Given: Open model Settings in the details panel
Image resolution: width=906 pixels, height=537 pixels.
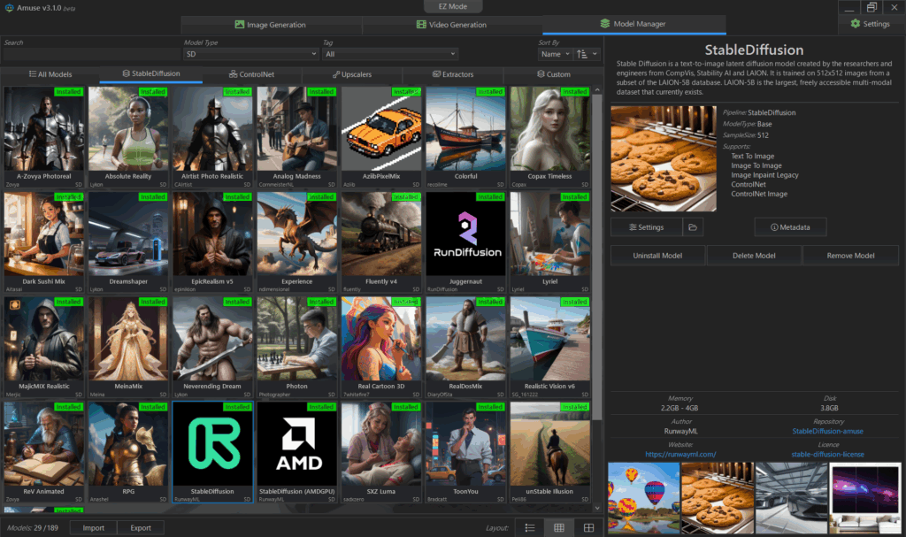Looking at the screenshot, I should [647, 227].
